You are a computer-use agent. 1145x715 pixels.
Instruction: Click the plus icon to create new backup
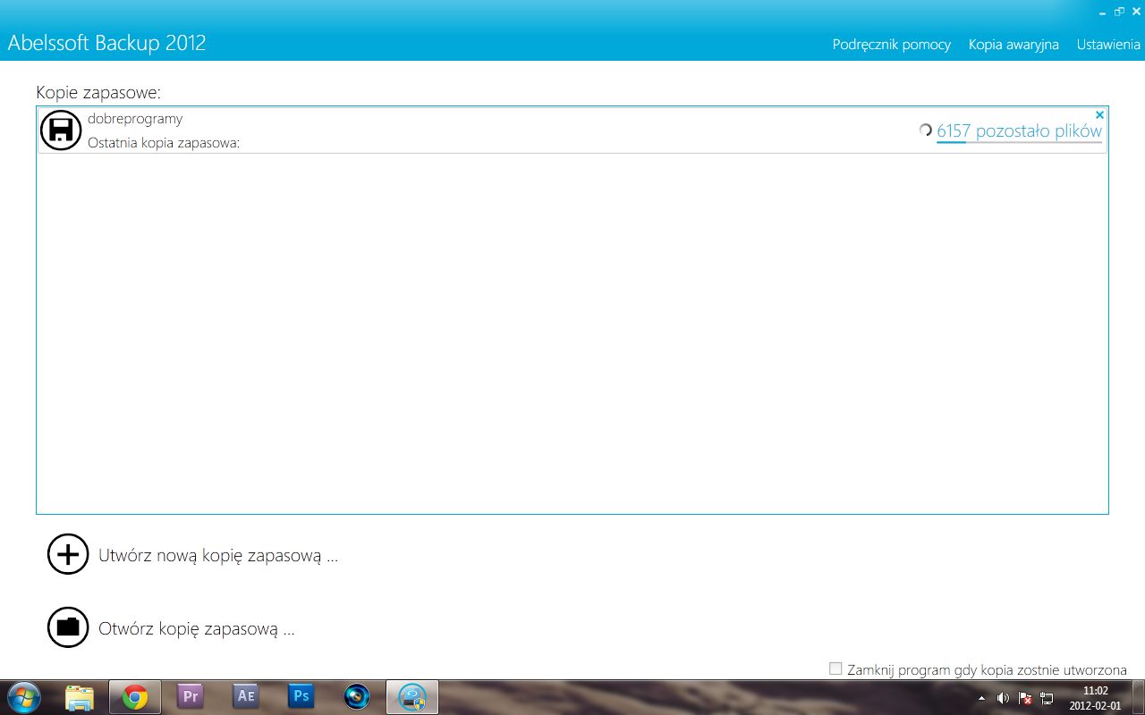pyautogui.click(x=68, y=554)
